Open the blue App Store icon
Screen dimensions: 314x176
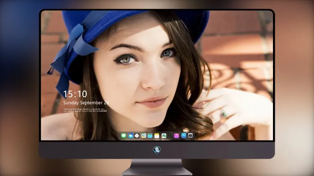pos(184,136)
